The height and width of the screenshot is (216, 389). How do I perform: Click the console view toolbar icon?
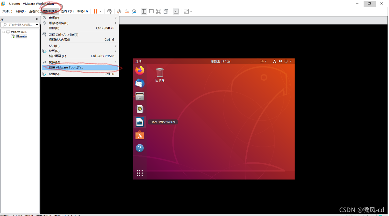coord(176,11)
